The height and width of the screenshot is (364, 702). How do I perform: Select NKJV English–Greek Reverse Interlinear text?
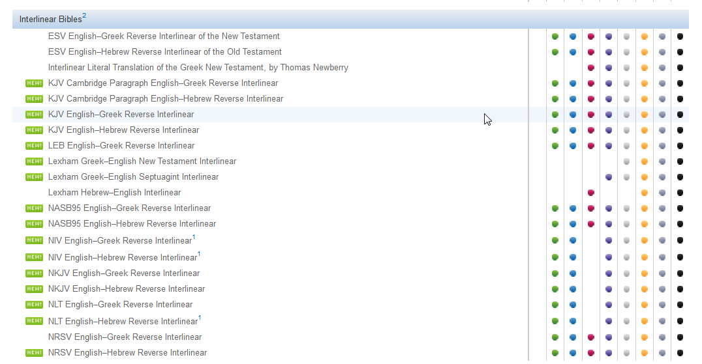[124, 273]
